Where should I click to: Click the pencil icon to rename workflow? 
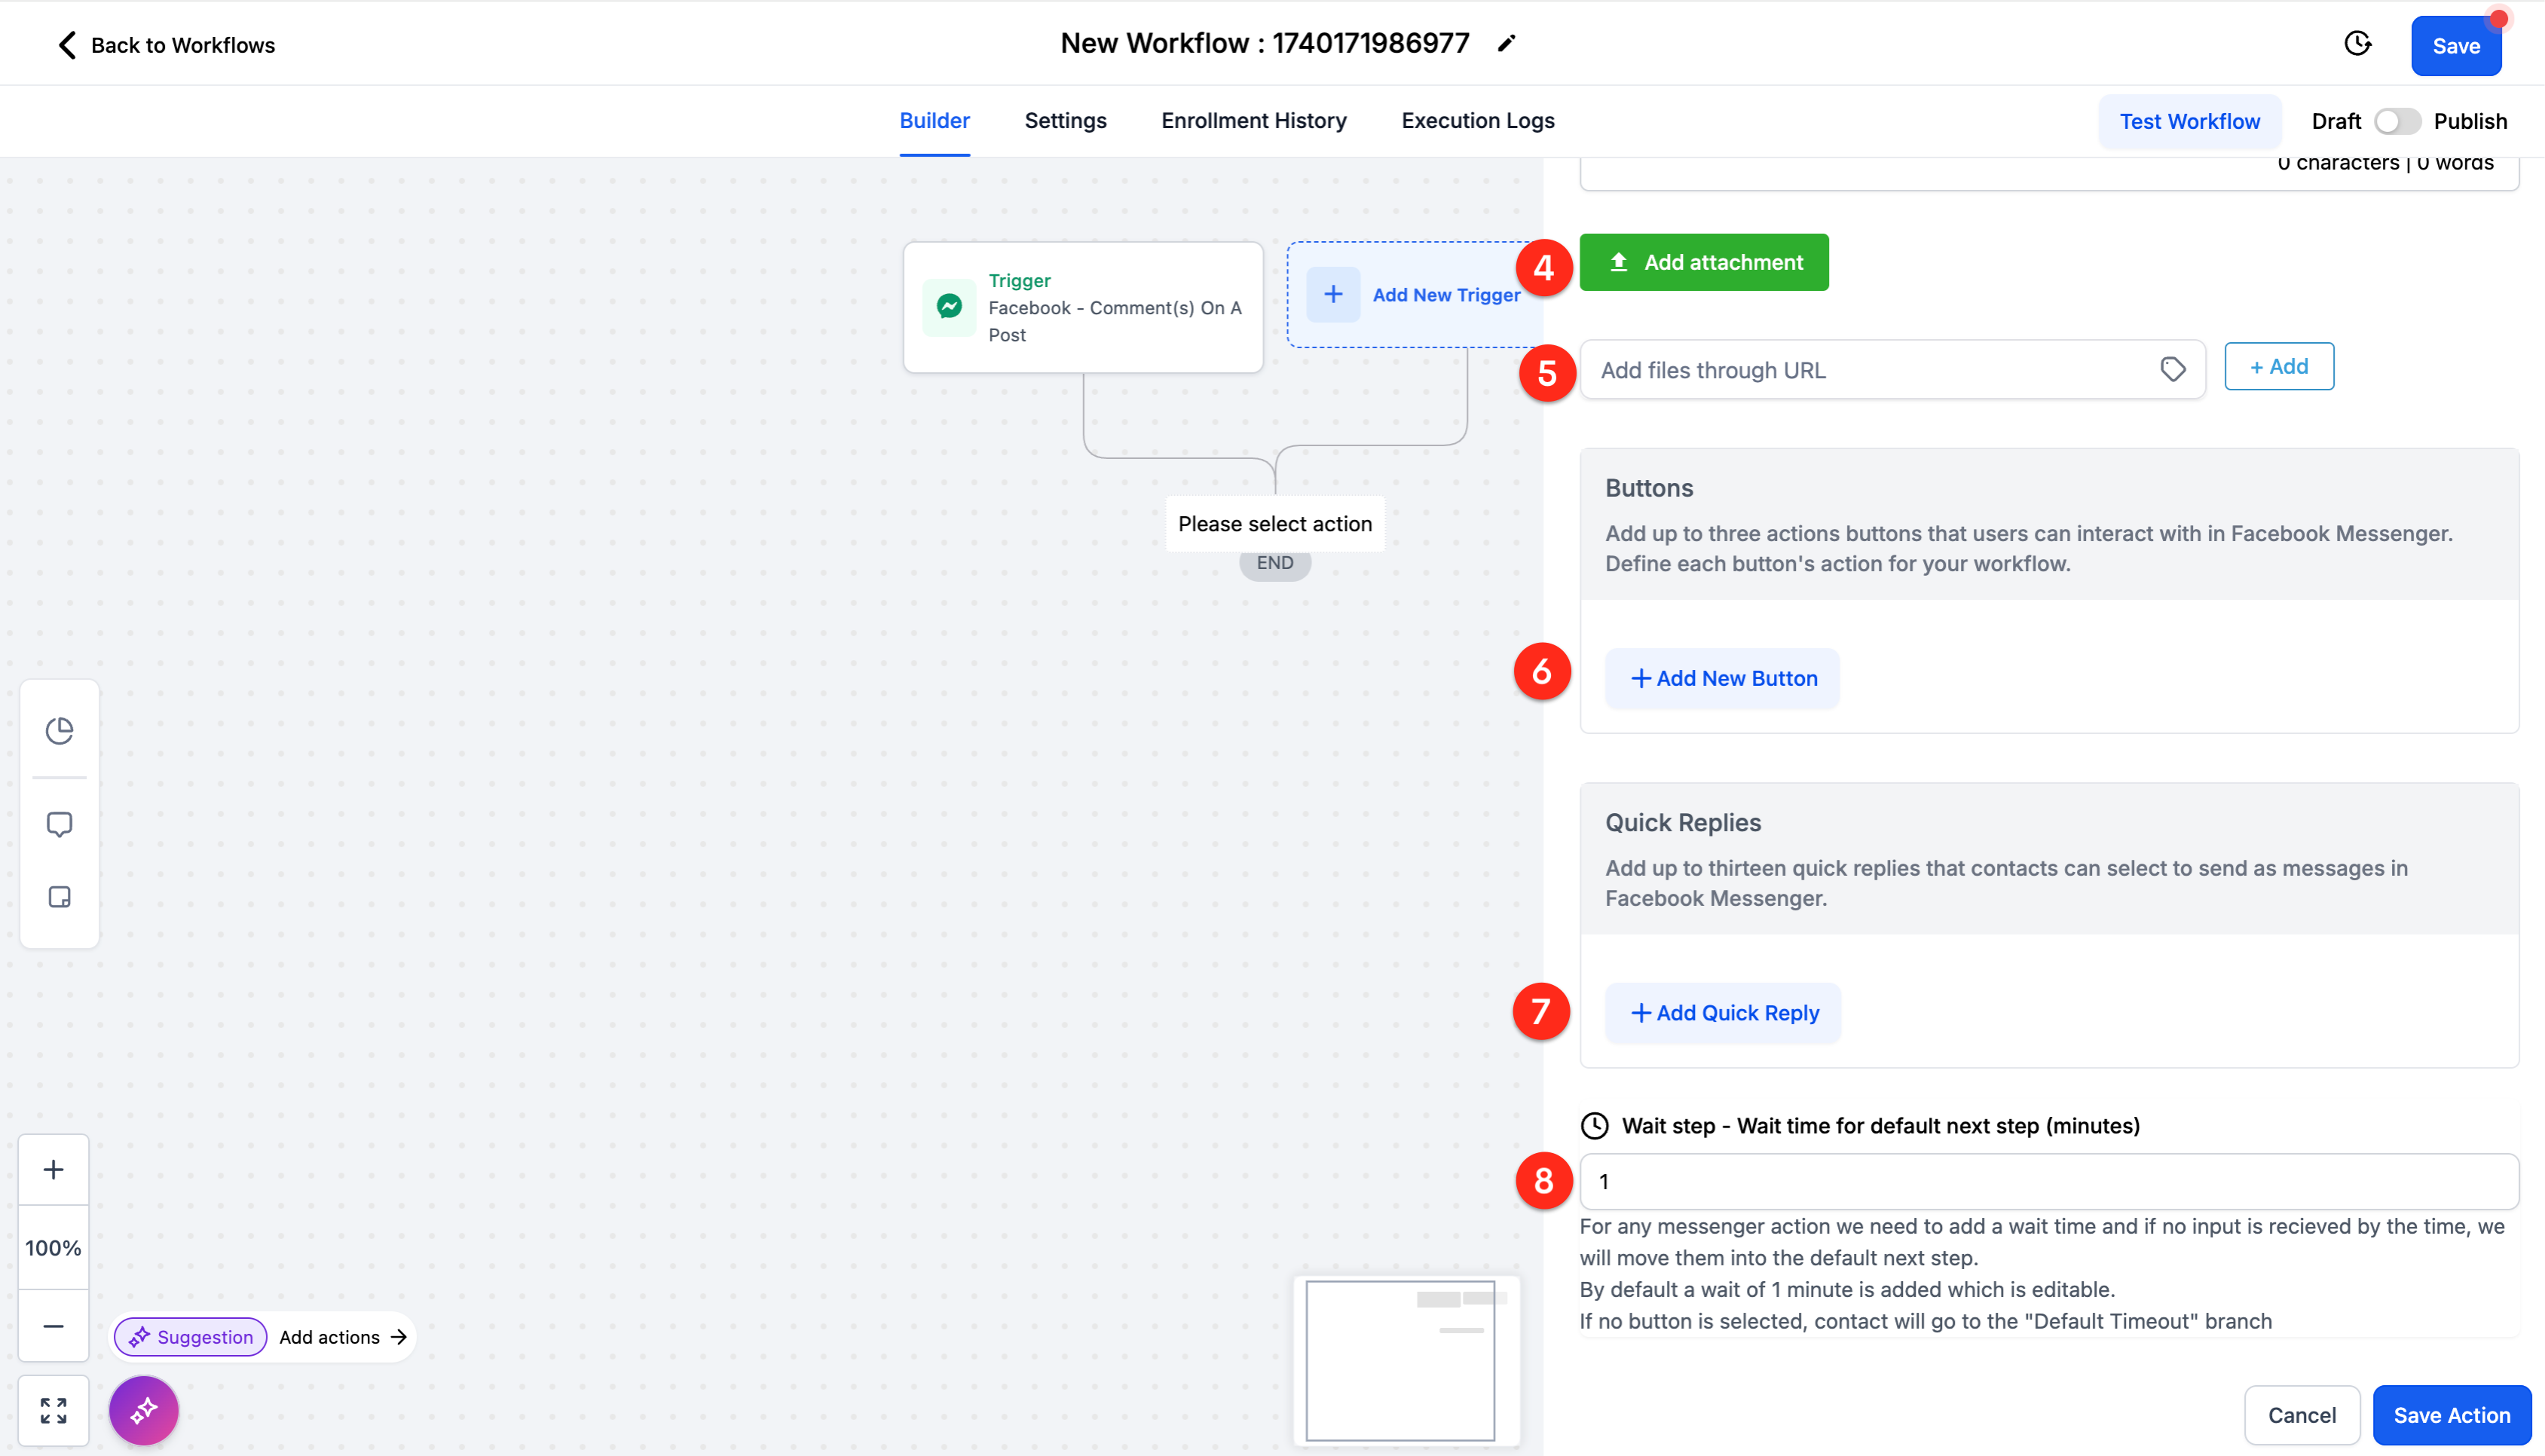(x=1506, y=43)
